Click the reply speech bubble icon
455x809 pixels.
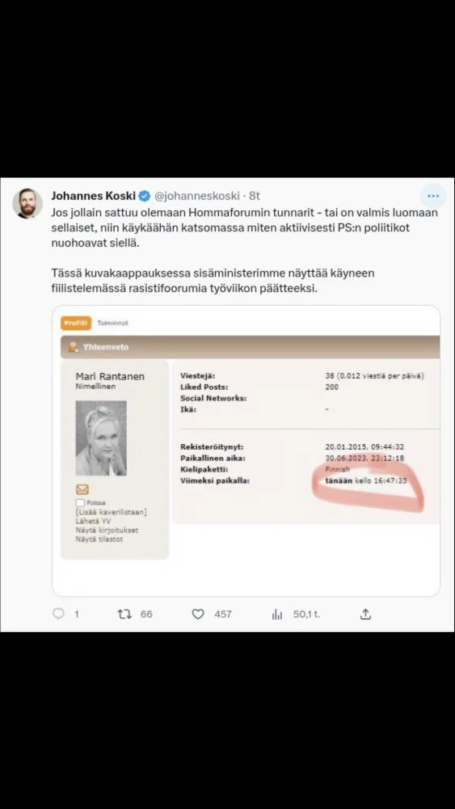click(x=59, y=613)
